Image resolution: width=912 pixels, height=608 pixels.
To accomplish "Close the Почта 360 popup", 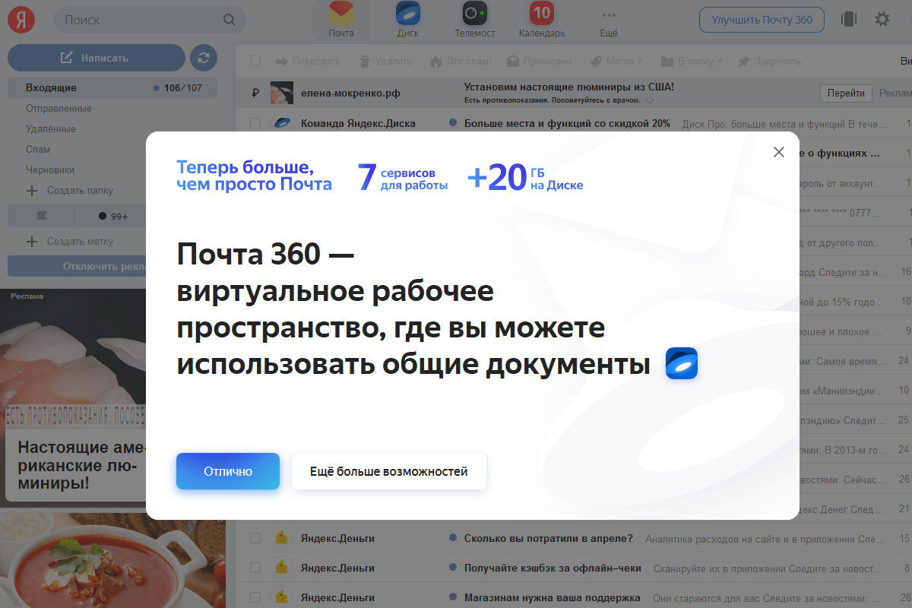I will tap(778, 152).
